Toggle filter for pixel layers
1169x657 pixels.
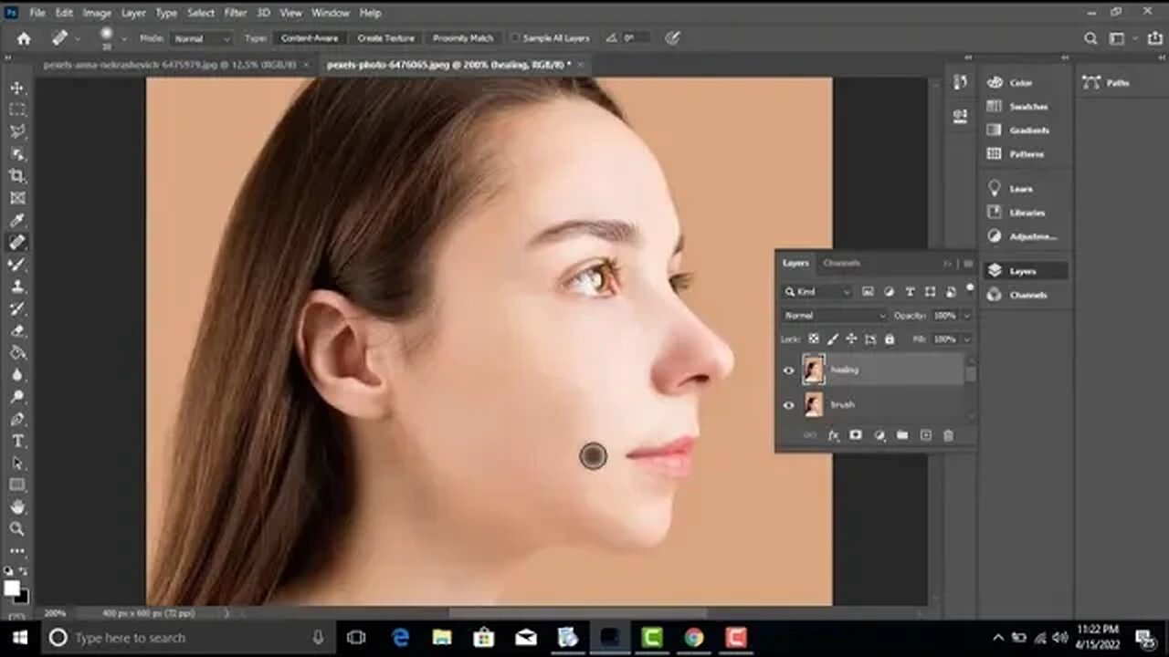pos(868,291)
